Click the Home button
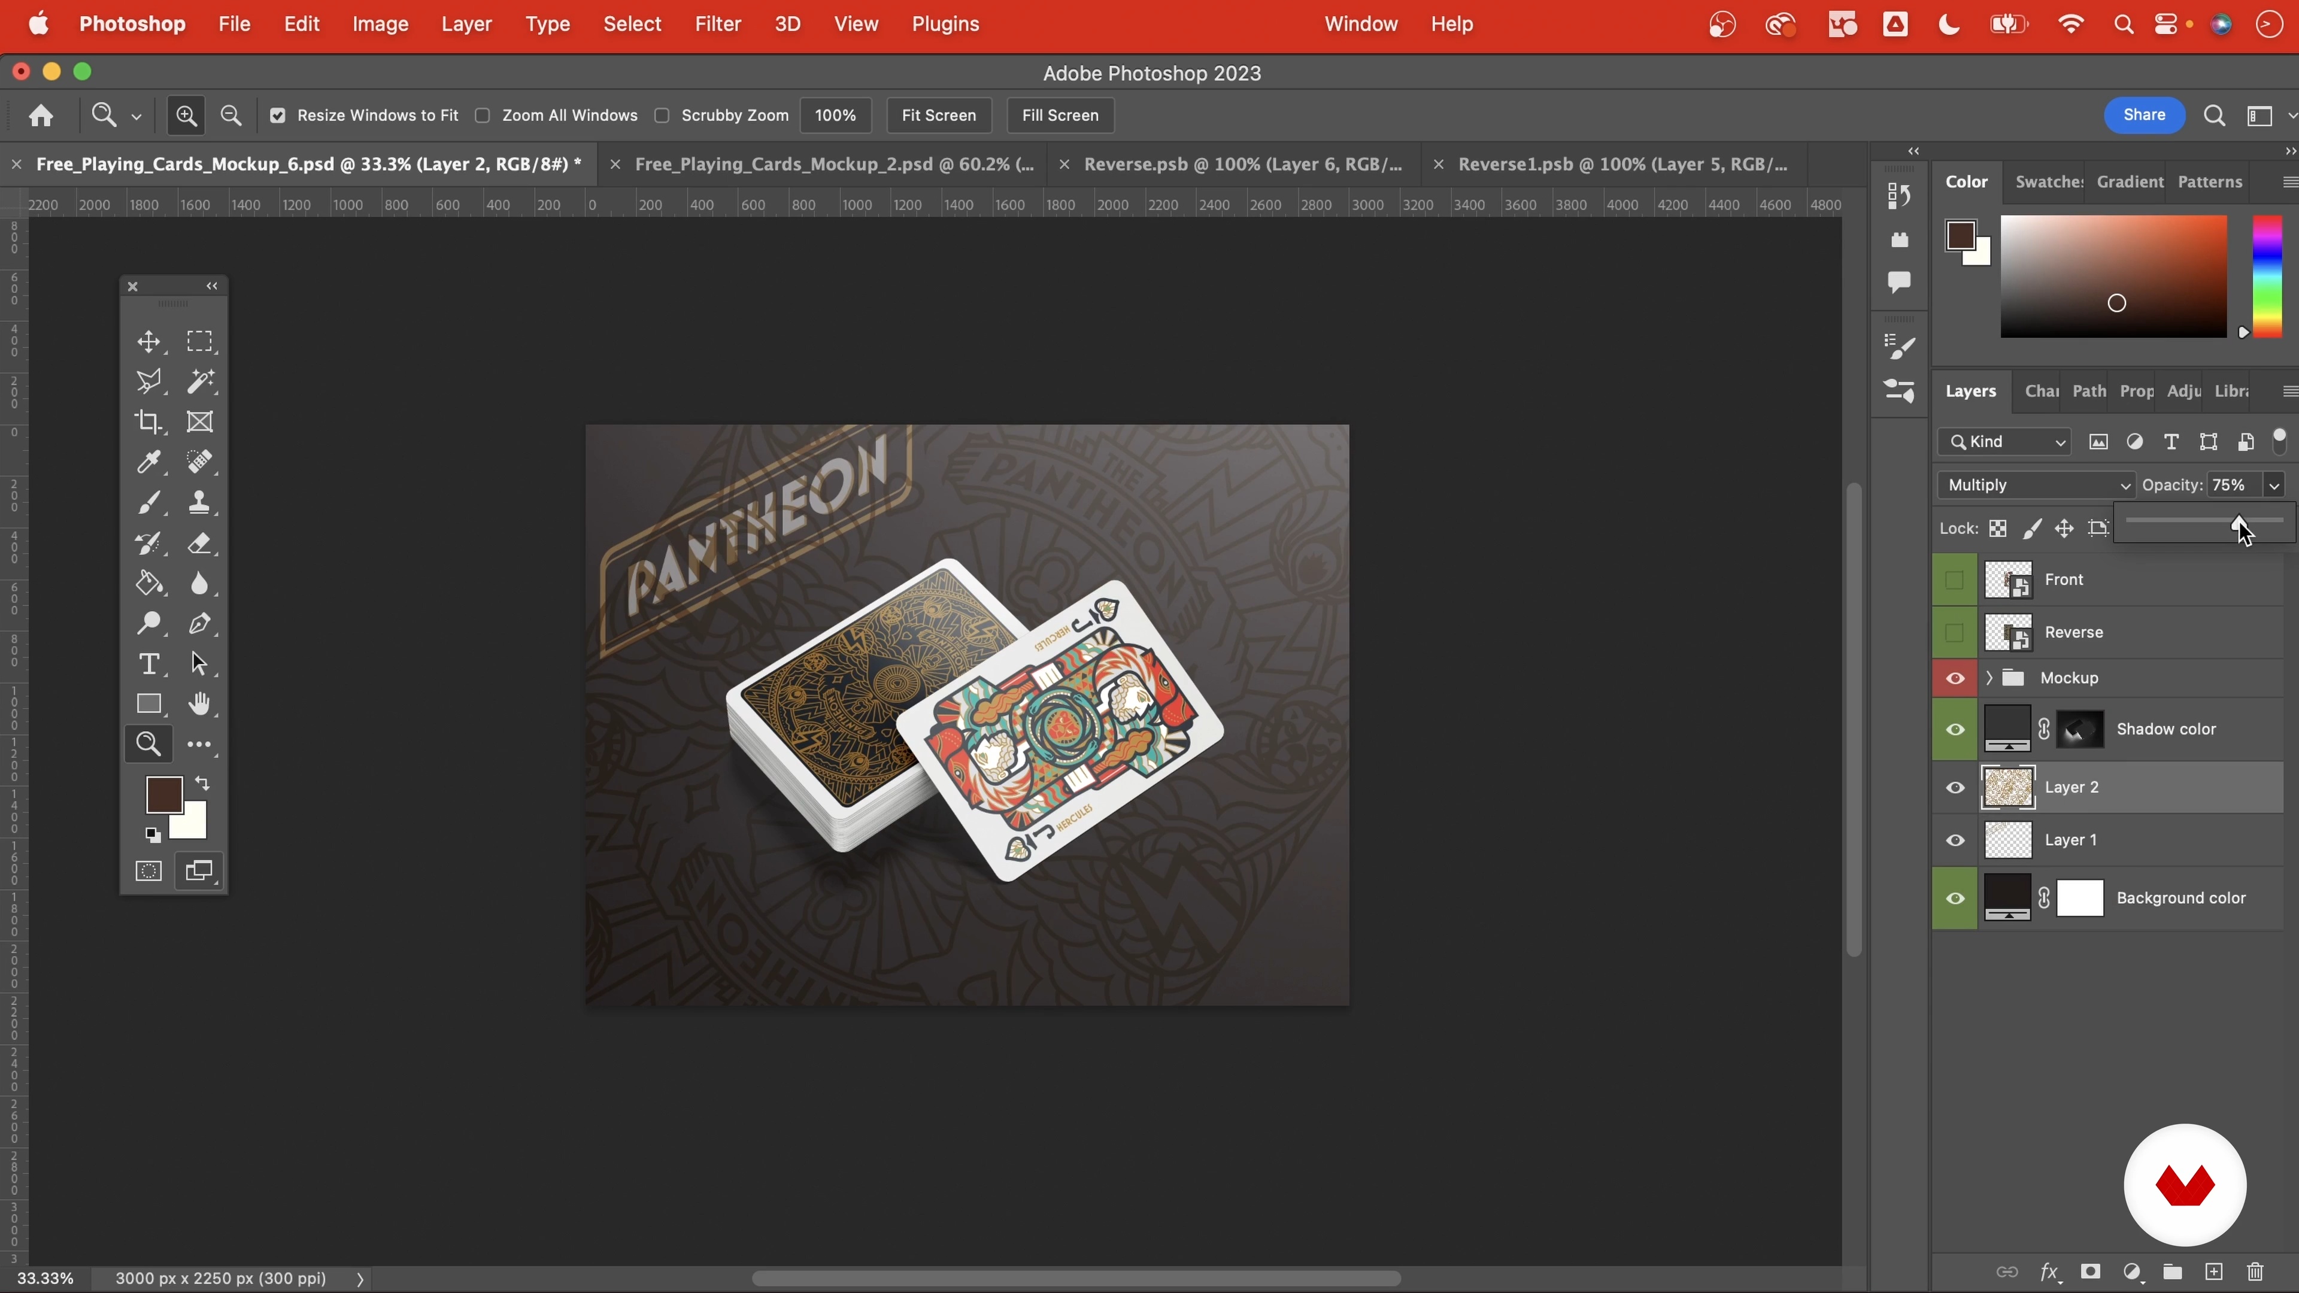 (40, 116)
